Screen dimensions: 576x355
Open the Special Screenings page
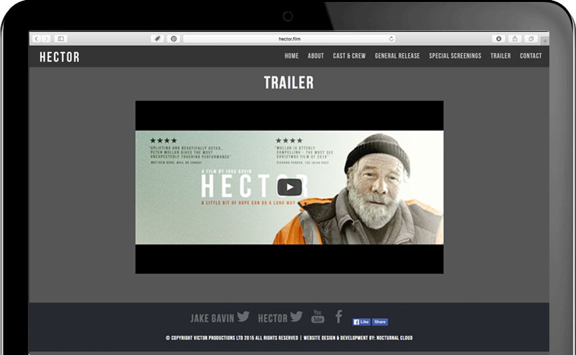click(455, 56)
